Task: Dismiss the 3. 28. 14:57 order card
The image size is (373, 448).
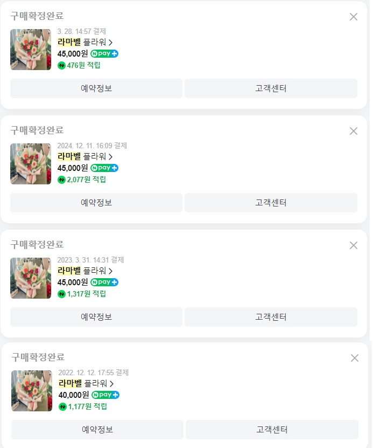Action: tap(354, 17)
